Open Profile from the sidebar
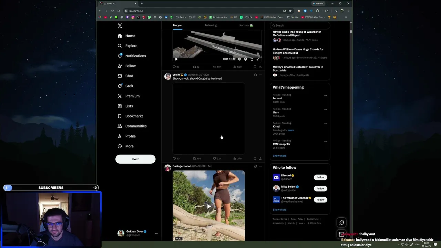Screen dimensions: 441x248 tap(126, 136)
